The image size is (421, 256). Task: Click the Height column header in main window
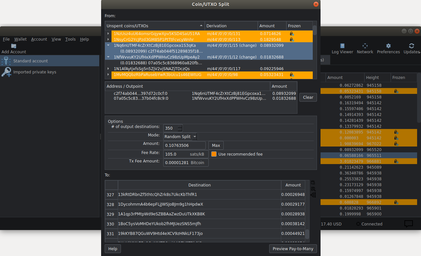(377, 77)
